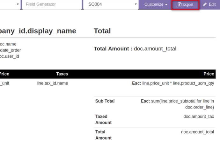Click the Edit button

coord(209,4)
